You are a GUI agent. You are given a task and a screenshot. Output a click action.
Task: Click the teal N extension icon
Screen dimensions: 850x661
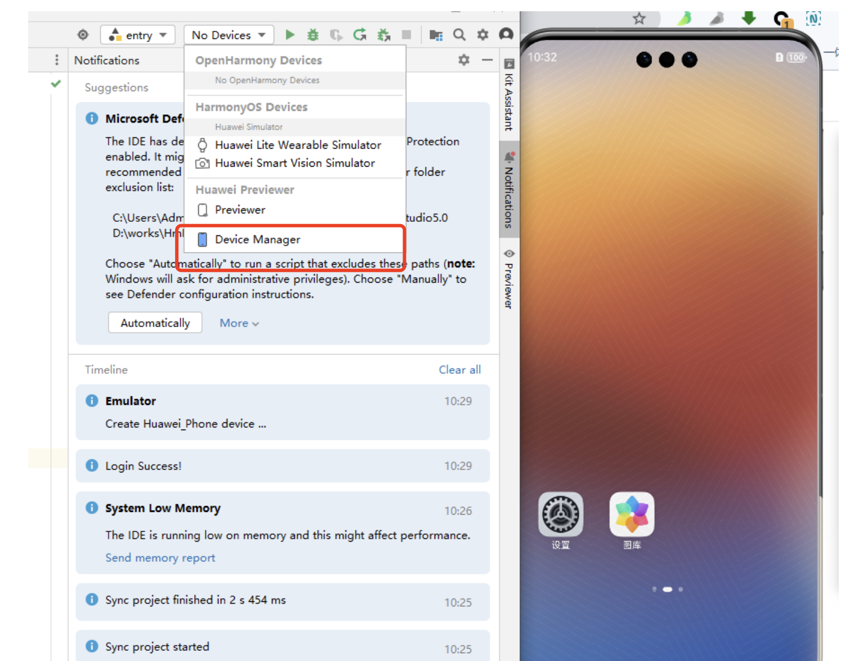point(813,19)
